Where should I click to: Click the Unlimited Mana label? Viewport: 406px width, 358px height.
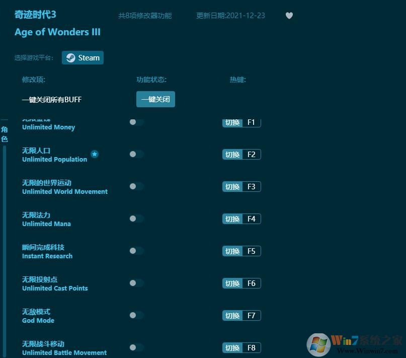click(x=46, y=224)
